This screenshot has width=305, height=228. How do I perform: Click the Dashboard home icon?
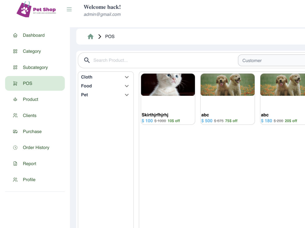pyautogui.click(x=15, y=35)
